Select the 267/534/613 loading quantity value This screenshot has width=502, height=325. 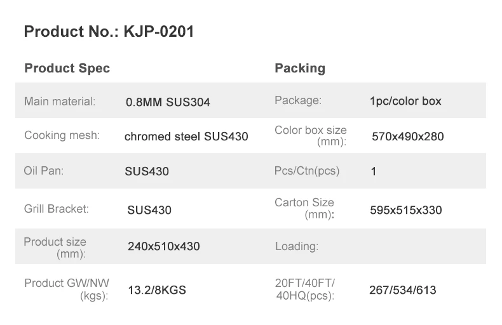[x=403, y=290]
